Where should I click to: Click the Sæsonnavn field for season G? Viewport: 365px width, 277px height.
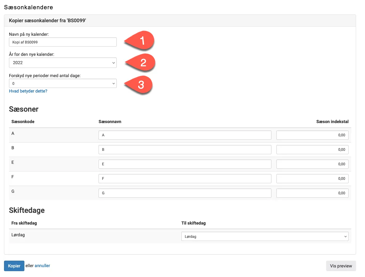pyautogui.click(x=185, y=193)
